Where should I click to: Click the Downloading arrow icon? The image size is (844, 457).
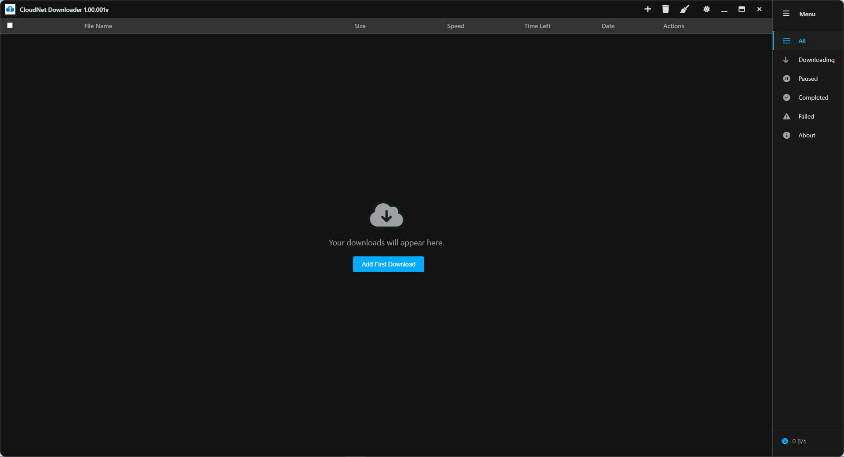786,60
